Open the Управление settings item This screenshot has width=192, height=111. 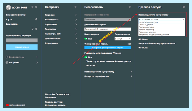pos(61,24)
